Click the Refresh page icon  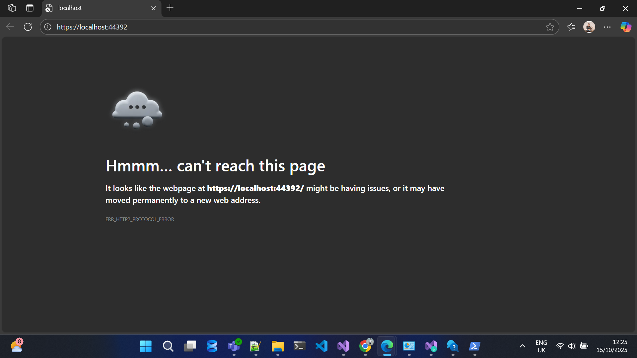point(28,27)
